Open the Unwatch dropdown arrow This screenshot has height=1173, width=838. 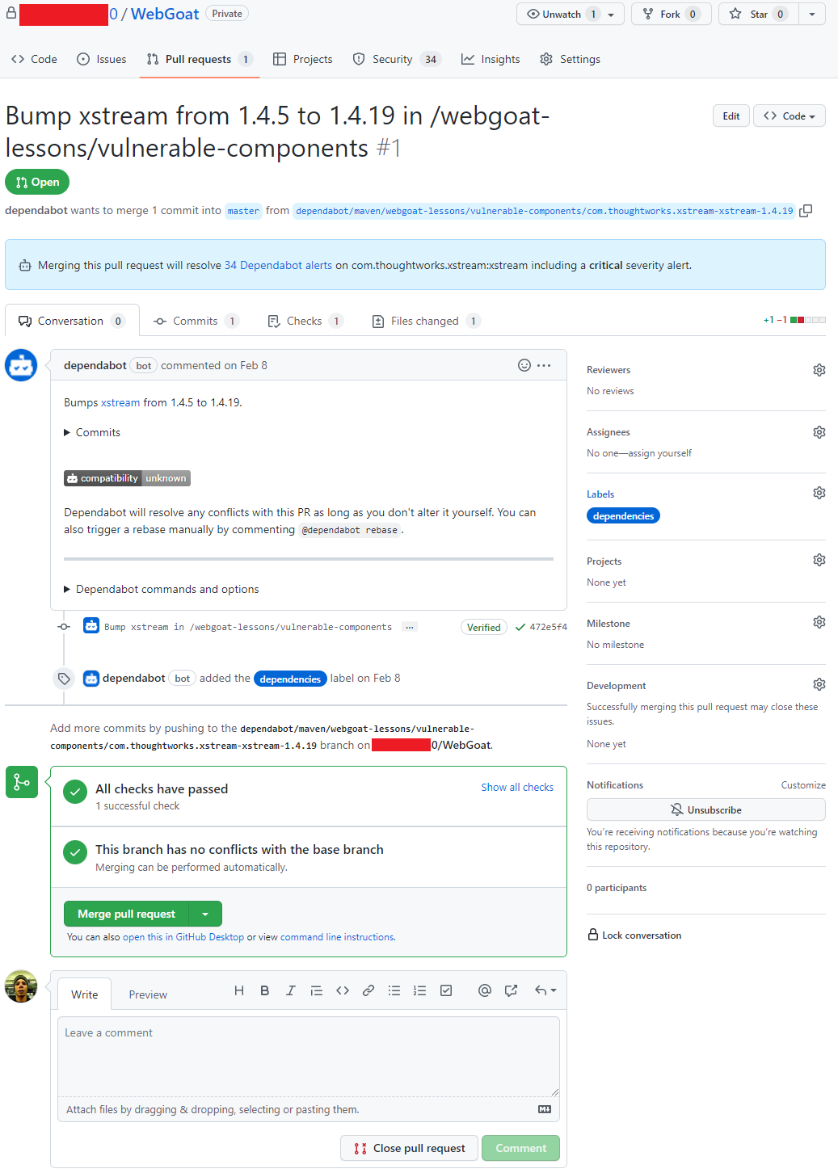611,15
